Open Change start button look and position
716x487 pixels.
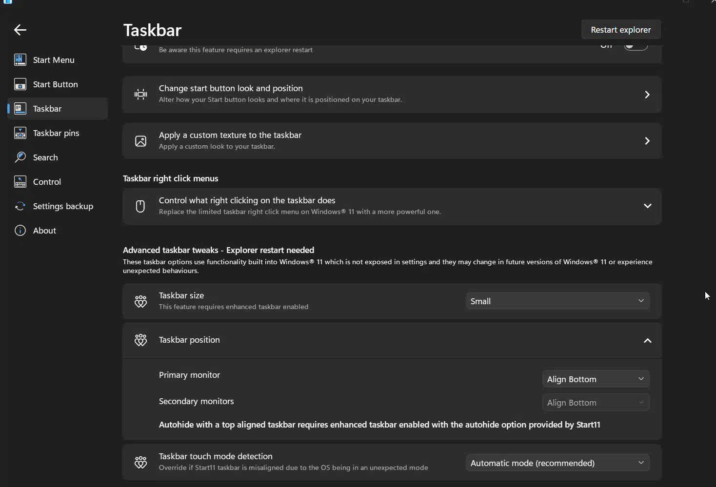pos(392,95)
